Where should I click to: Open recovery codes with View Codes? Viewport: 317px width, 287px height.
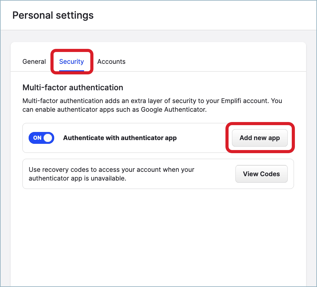tap(261, 174)
